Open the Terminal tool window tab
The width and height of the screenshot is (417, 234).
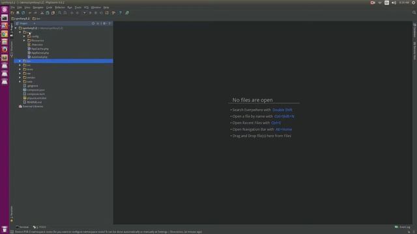(22, 227)
